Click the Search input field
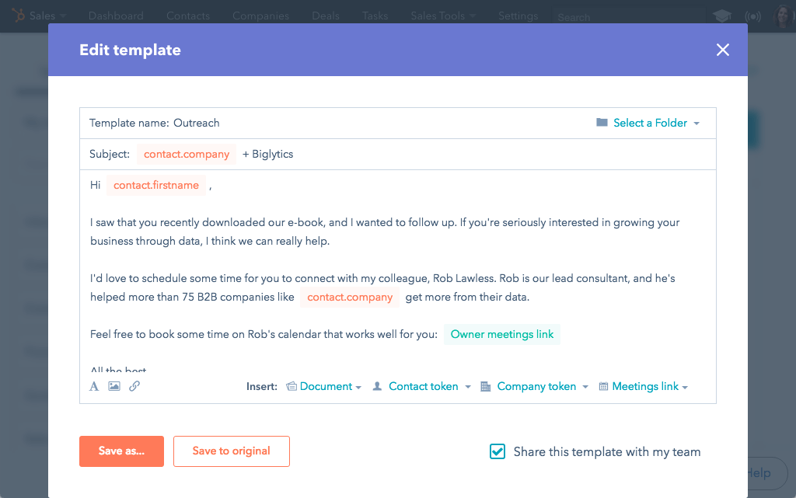This screenshot has width=796, height=498. [x=627, y=15]
